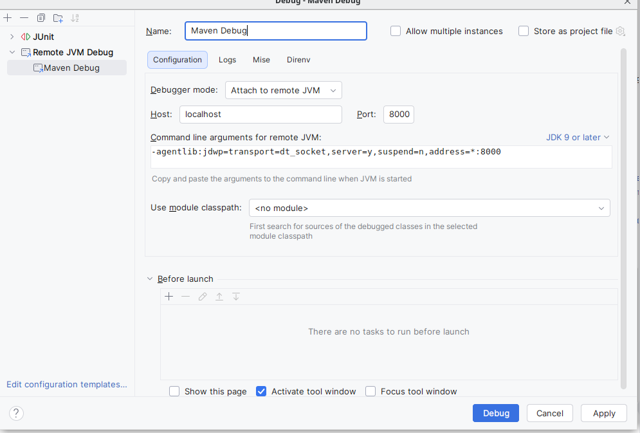This screenshot has width=640, height=433.
Task: Click the Remove Configuration minus icon
Action: 24,18
